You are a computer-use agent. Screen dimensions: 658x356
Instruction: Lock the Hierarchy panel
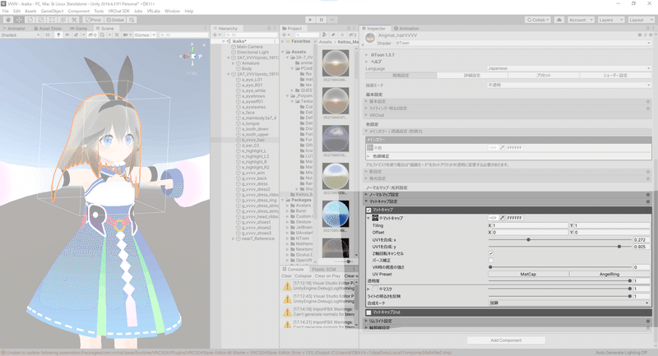tap(269, 28)
